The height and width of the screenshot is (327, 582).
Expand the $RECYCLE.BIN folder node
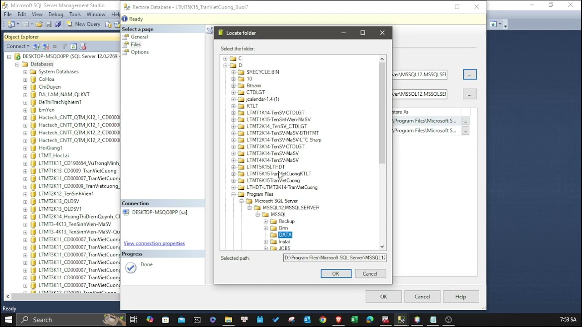pos(234,72)
